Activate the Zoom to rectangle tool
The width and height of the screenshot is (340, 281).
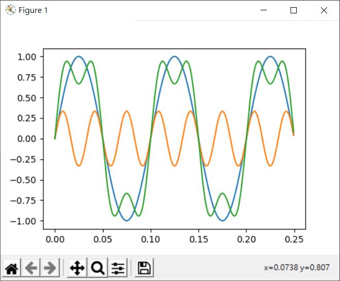[x=98, y=268]
